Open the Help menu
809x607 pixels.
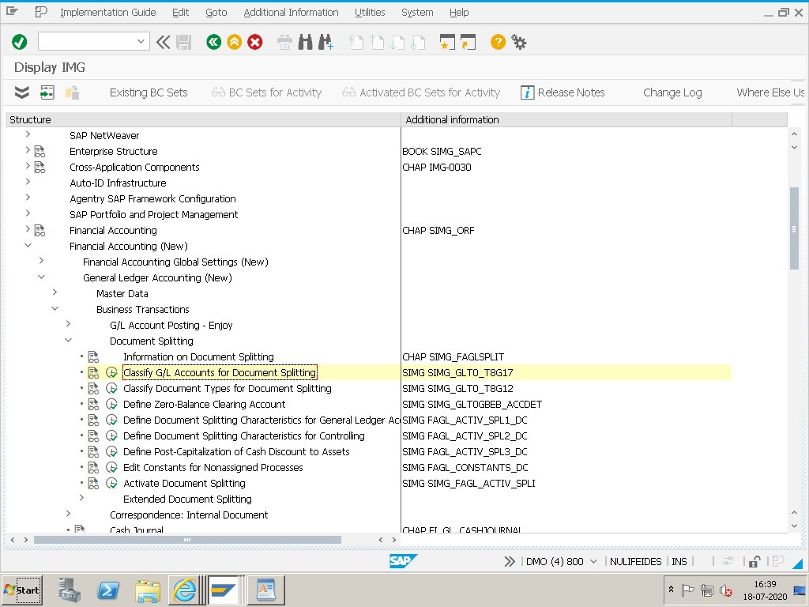459,13
